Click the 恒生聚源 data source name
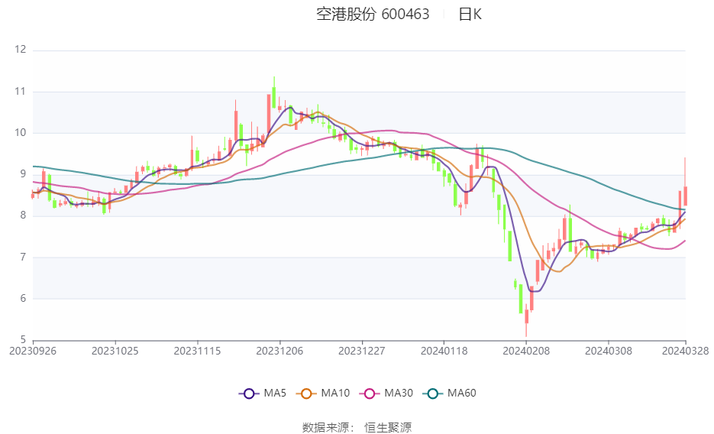This screenshot has width=714, height=434. click(387, 427)
